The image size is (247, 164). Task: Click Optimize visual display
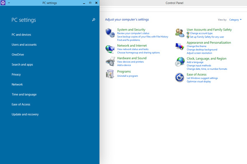click(x=199, y=81)
